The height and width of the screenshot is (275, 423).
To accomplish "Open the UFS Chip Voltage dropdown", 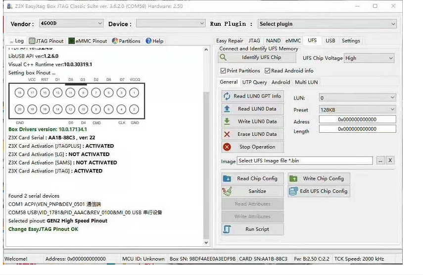I will tap(369, 58).
